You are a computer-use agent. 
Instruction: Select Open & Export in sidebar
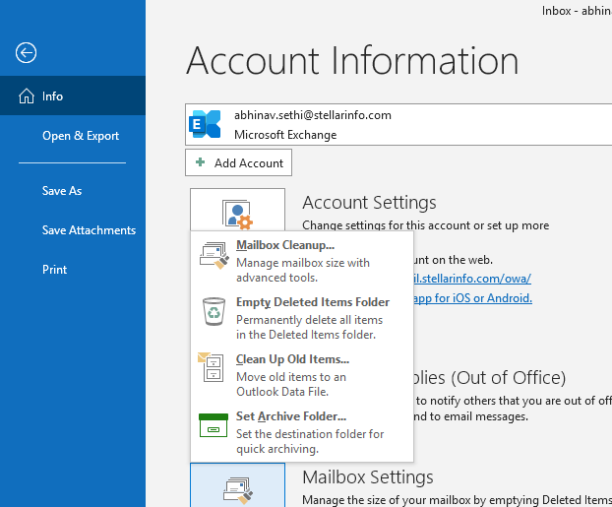pos(81,136)
